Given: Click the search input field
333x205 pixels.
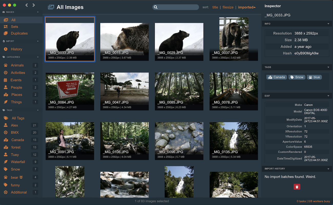Looking at the screenshot, I should point(176,7).
